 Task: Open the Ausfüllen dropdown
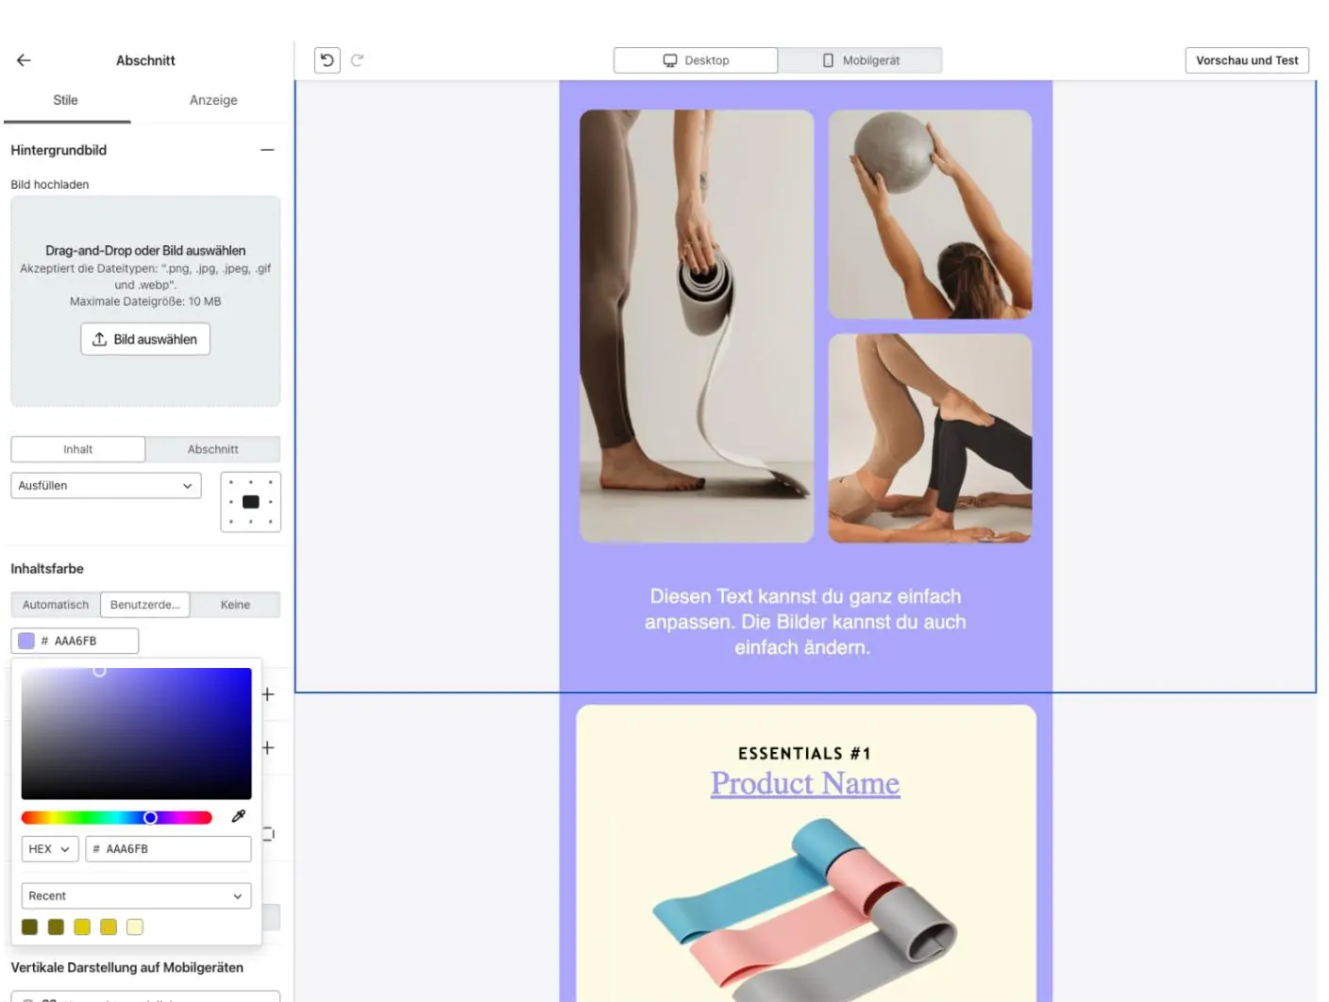pos(106,486)
